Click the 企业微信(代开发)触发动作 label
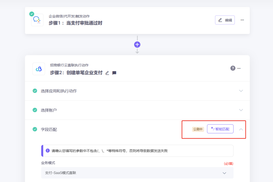The width and height of the screenshot is (273, 182). pos(69,16)
